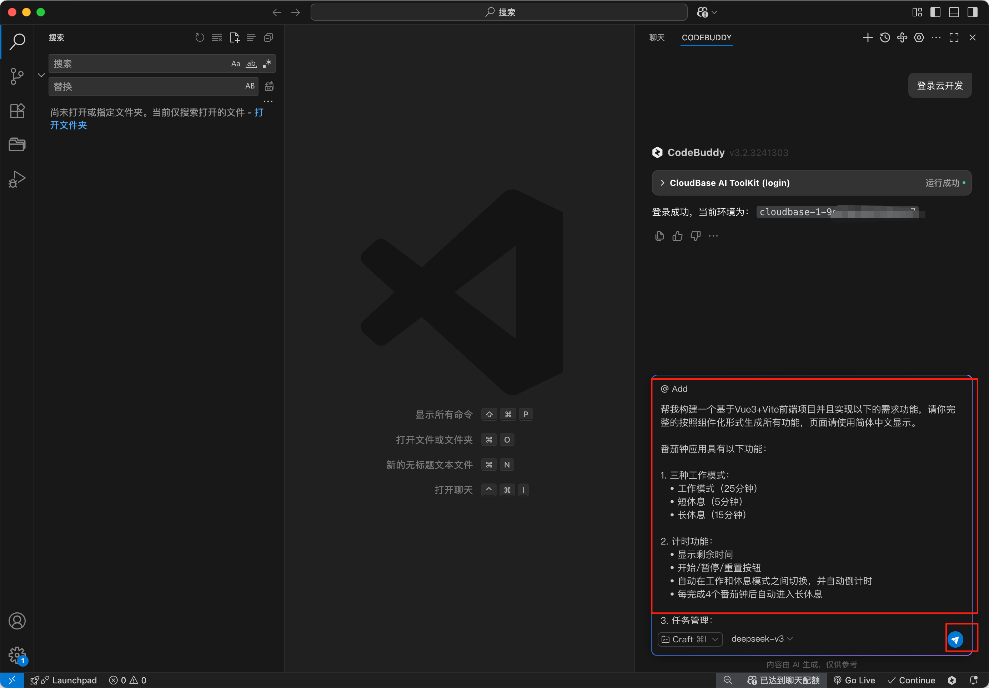Click the title bar 搜索 command center
Viewport: 989px width, 688px height.
click(499, 12)
